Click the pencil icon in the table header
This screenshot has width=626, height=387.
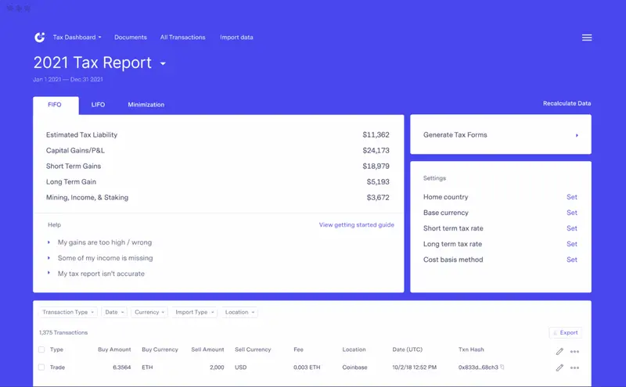pos(559,352)
